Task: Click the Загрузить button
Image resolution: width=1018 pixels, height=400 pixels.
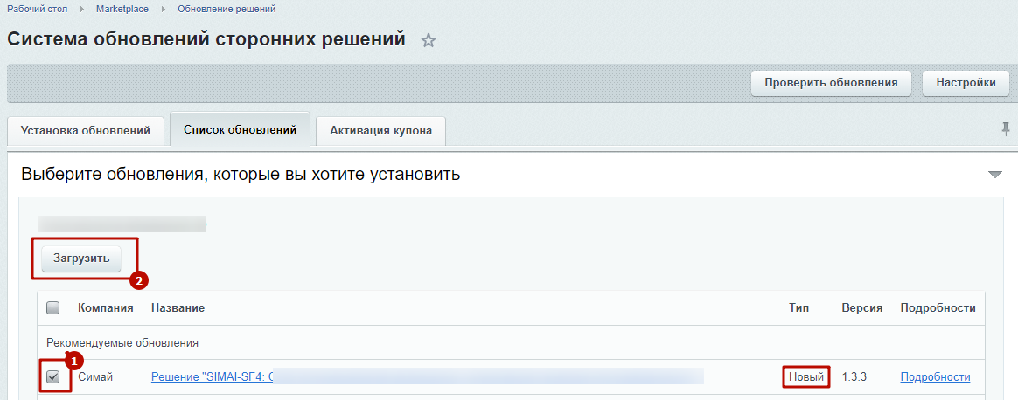Action: click(x=81, y=259)
